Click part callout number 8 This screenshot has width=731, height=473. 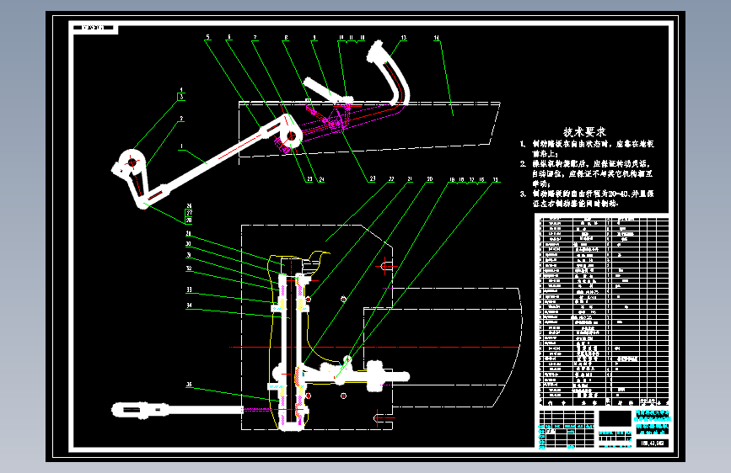point(287,38)
